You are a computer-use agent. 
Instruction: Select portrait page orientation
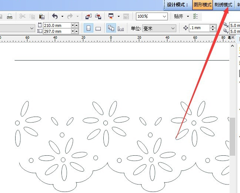[89, 28]
